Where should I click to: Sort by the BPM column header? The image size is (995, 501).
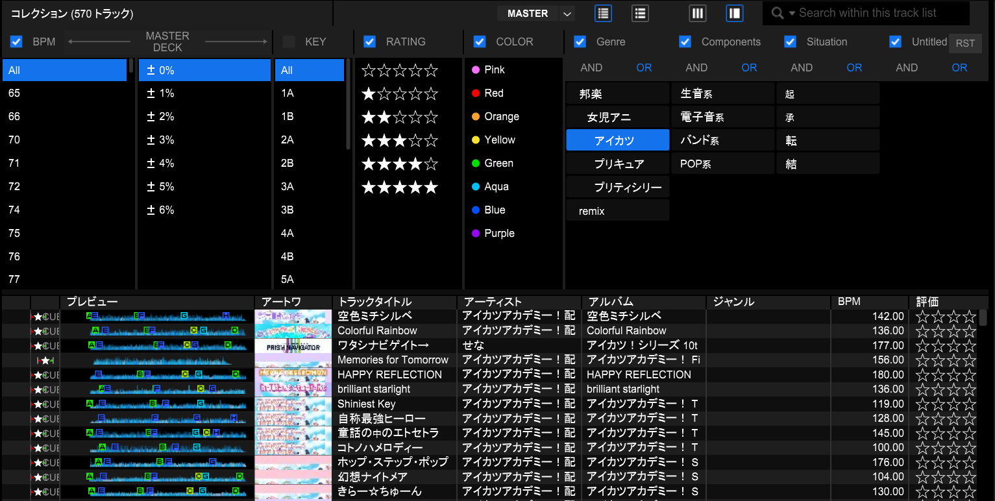coord(848,302)
